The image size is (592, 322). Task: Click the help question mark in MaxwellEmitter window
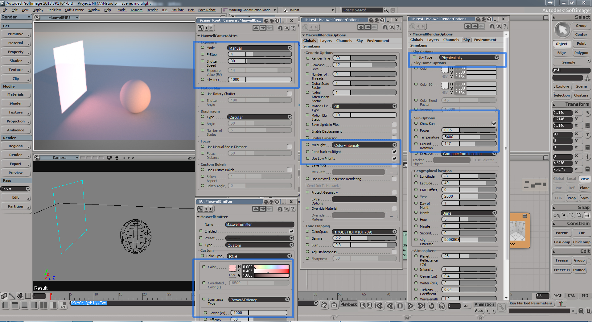[293, 209]
